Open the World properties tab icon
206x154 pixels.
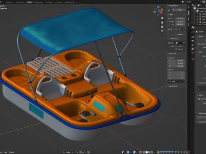193,53
